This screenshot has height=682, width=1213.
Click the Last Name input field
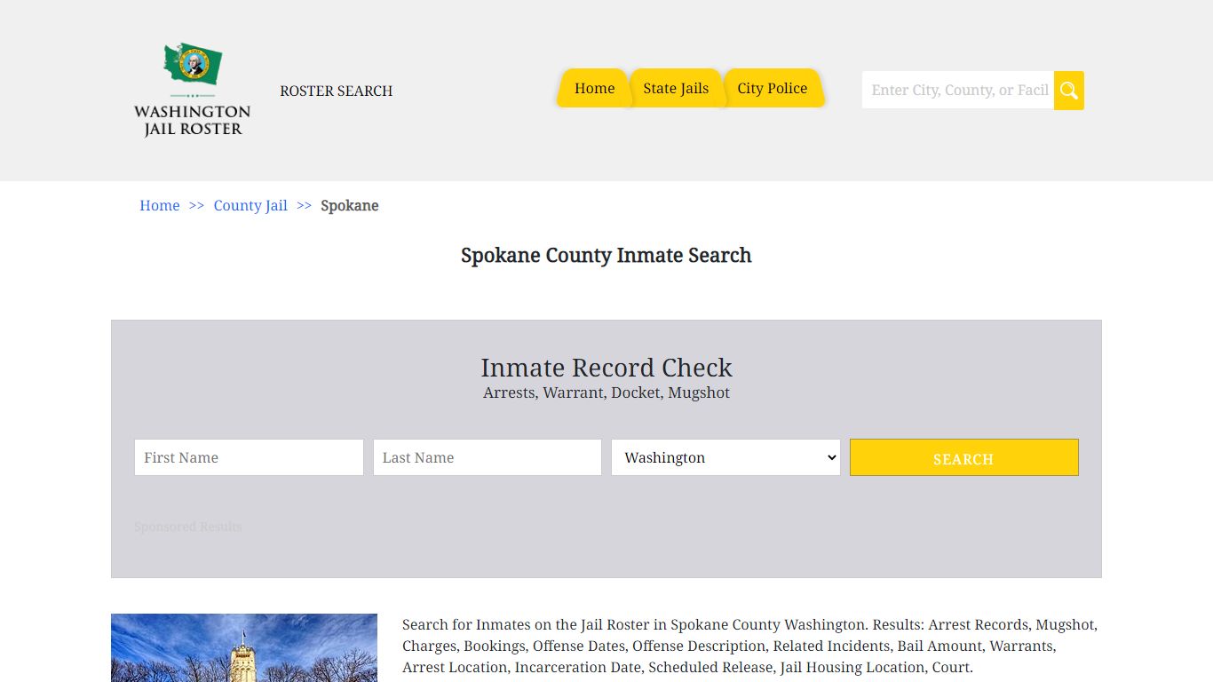click(x=488, y=457)
